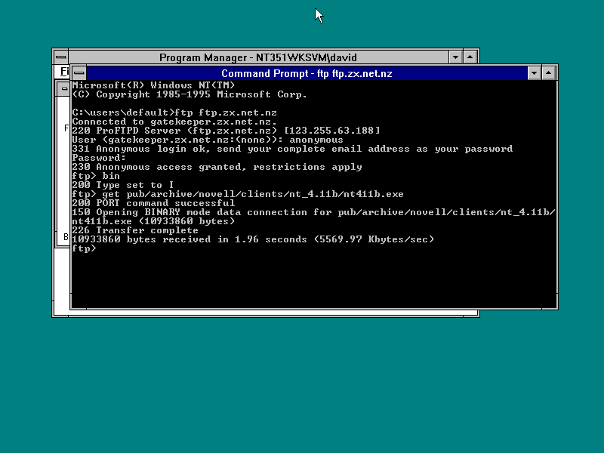Click the '226 Transfer complete' line
This screenshot has height=453, width=604.
click(x=135, y=230)
